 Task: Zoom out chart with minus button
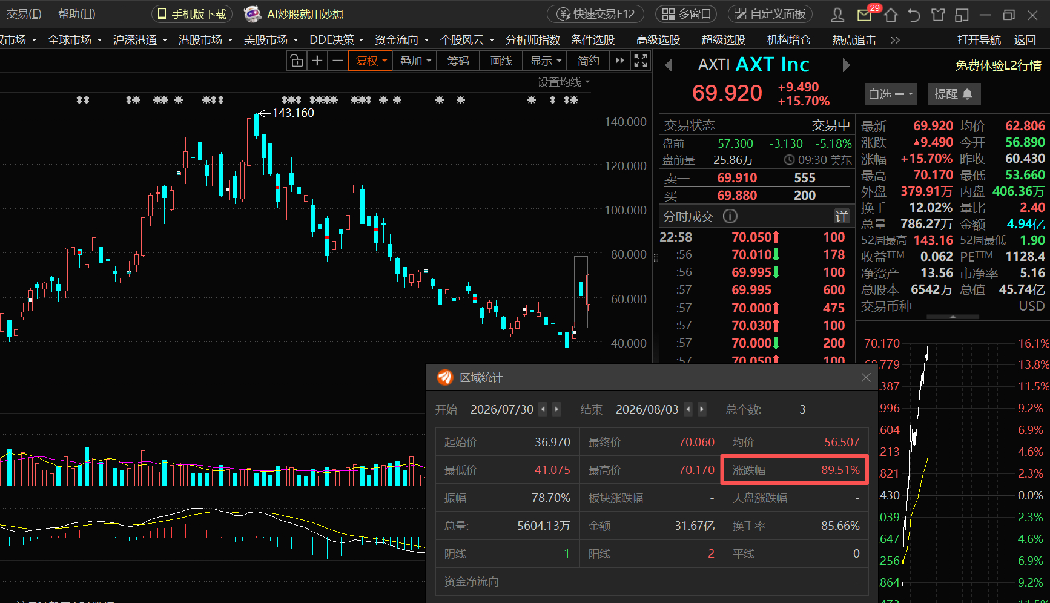coord(338,61)
